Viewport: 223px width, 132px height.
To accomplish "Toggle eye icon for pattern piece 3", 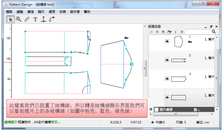I will [x=167, y=79].
